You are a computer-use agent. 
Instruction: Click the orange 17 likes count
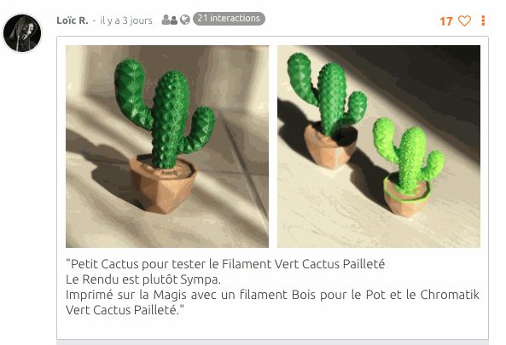[x=446, y=21]
